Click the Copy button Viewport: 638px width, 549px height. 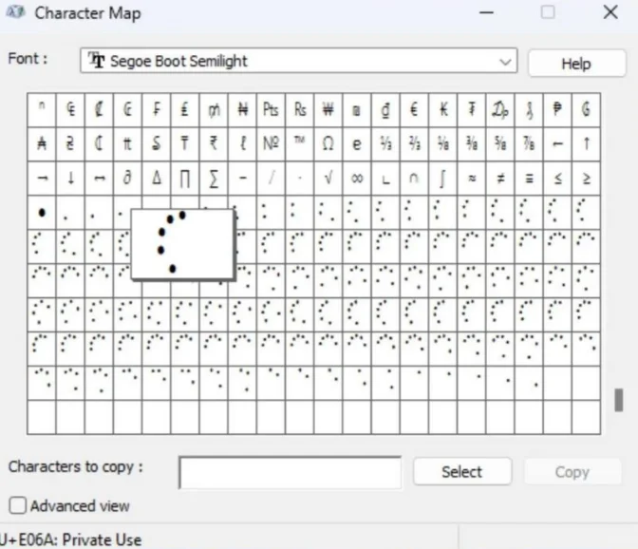[x=572, y=472]
